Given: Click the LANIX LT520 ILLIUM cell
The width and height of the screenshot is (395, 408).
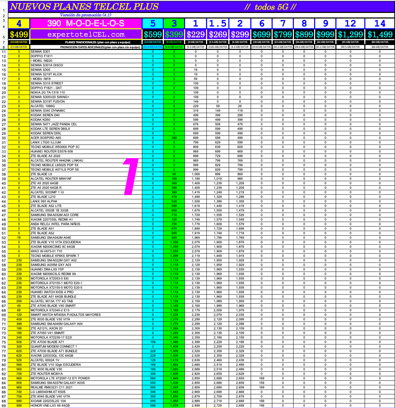Looking at the screenshot, I should point(86,142).
